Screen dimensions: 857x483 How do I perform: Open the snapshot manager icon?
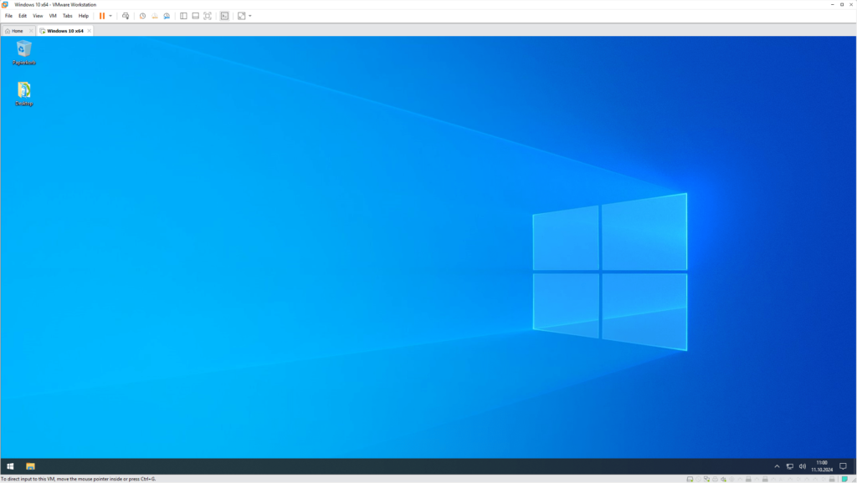(x=167, y=16)
